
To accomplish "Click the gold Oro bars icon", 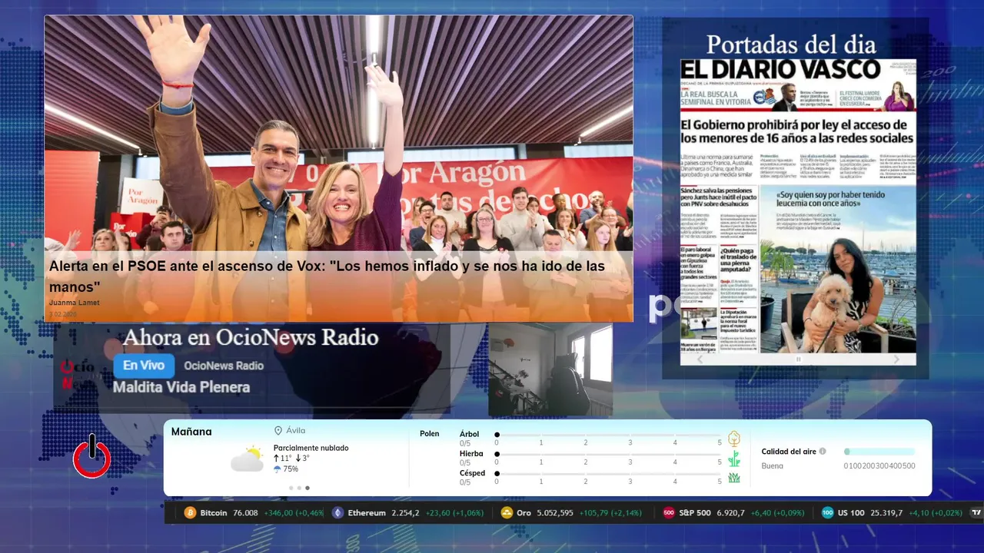I will pyautogui.click(x=507, y=512).
